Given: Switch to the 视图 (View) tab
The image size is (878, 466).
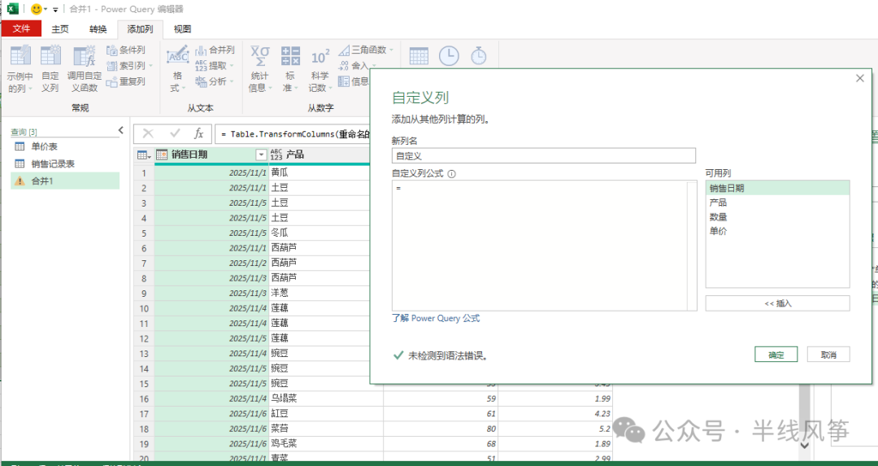Looking at the screenshot, I should [x=182, y=29].
